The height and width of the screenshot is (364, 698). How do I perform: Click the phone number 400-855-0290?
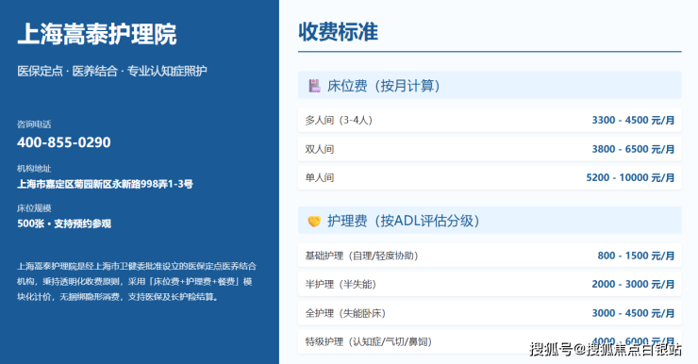pyautogui.click(x=64, y=142)
